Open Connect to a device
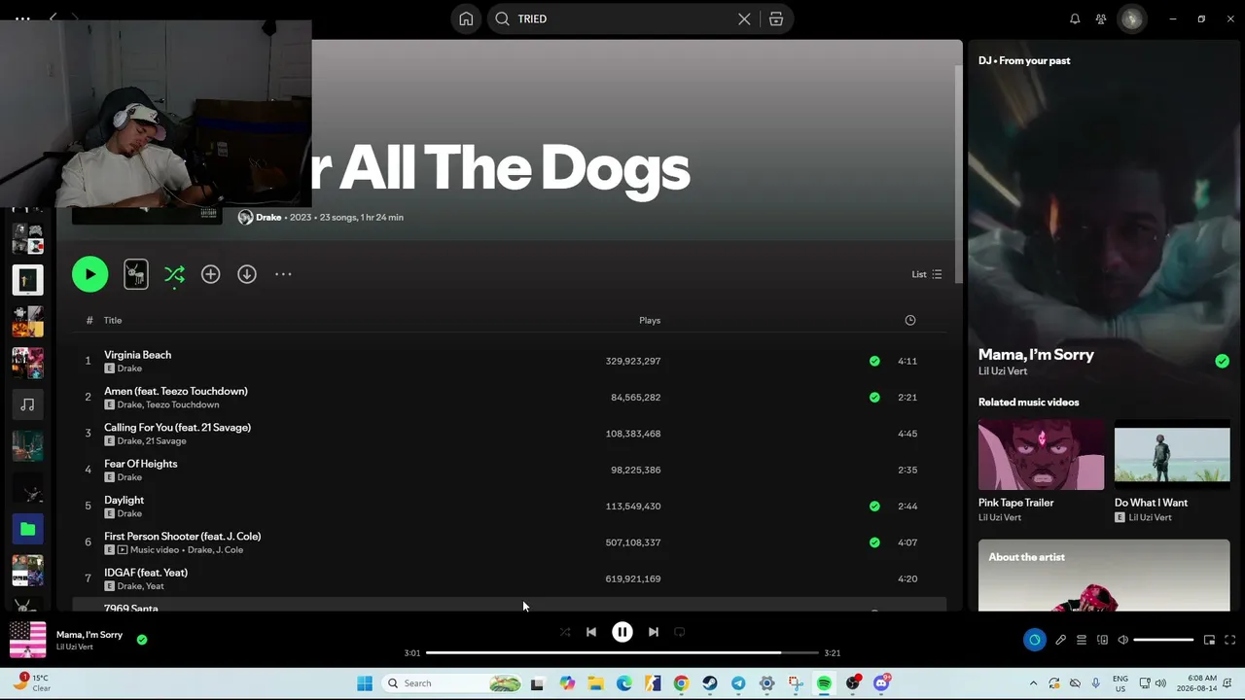 click(1102, 640)
